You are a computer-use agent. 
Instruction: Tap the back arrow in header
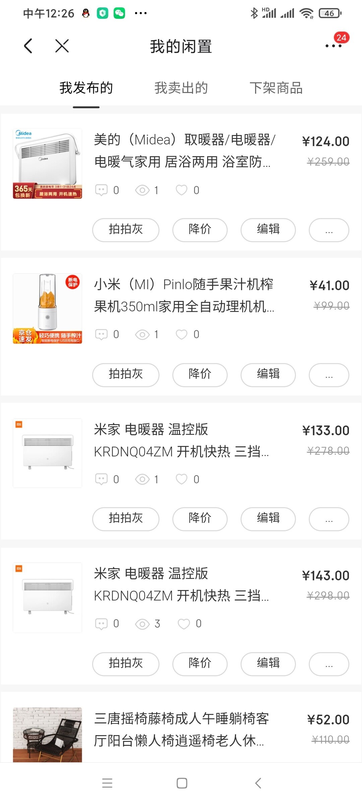point(28,46)
